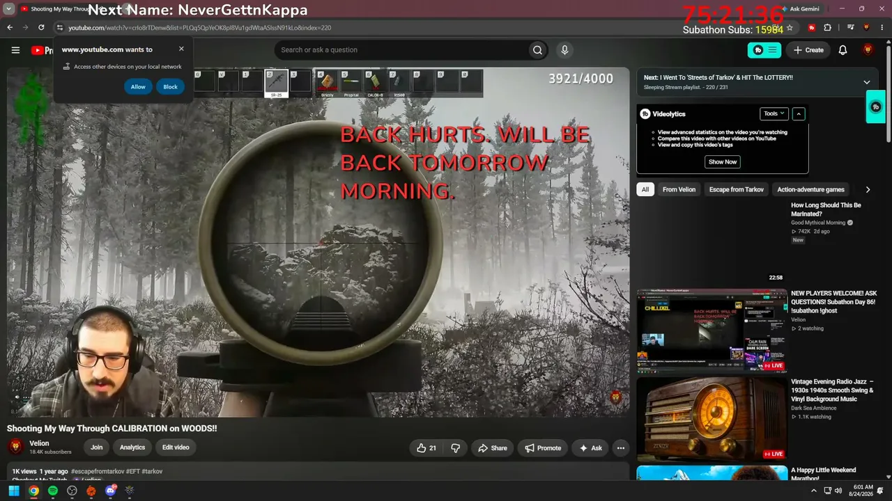Open the browser extensions puzzle menu
Image resolution: width=892 pixels, height=501 pixels.
coord(828,28)
